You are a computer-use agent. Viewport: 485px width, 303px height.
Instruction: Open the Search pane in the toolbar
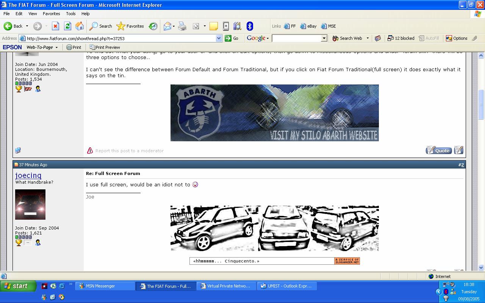101,26
